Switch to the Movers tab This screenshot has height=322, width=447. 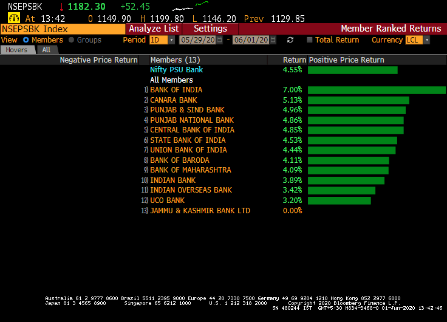point(17,50)
